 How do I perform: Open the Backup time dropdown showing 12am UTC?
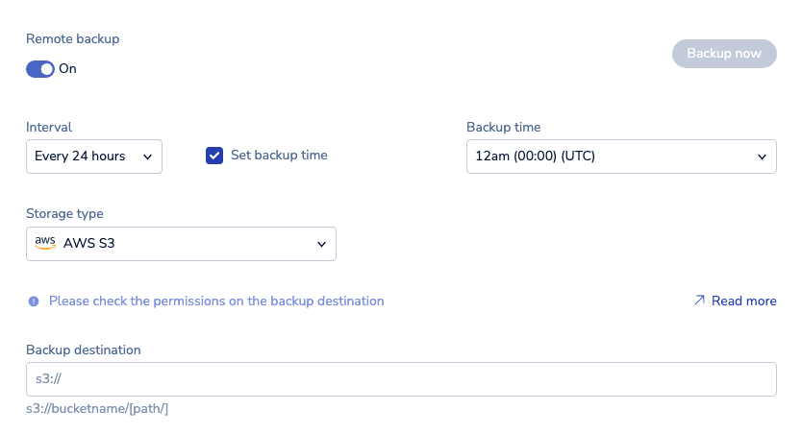coord(620,157)
